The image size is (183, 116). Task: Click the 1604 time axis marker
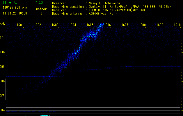tap(73, 25)
